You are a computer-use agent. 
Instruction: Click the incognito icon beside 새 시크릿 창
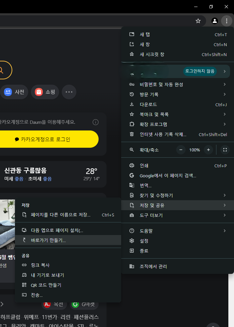pos(132,54)
